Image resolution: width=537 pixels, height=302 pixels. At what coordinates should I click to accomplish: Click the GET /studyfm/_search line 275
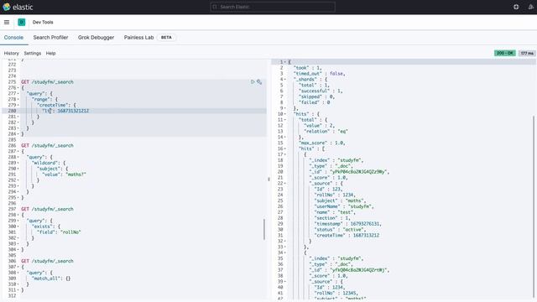tap(47, 82)
